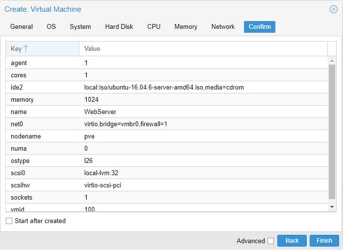Select the Hard Disk tab
Screen dimensions: 343x250
[119, 27]
